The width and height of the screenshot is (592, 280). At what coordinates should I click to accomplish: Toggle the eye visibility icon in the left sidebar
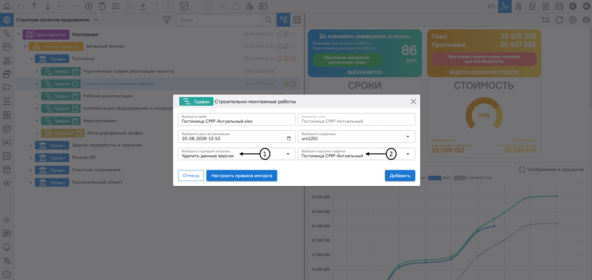tap(7, 183)
